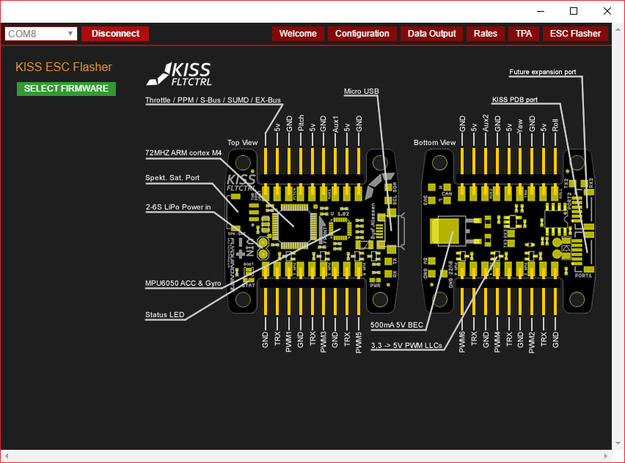Screen dimensions: 625x463
Task: Click the KISS FLTCTRL logo
Action: 178,73
